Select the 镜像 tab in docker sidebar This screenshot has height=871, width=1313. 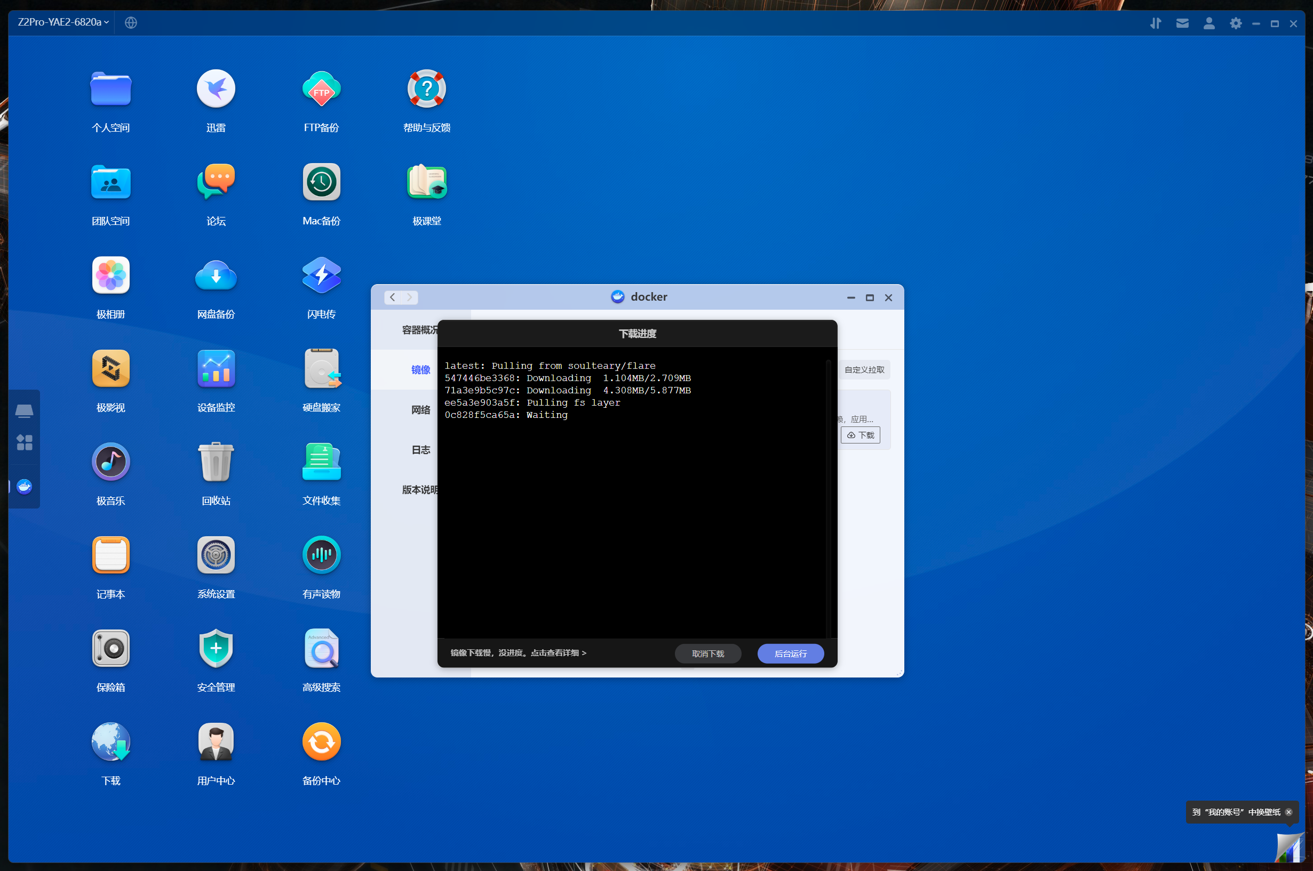pyautogui.click(x=420, y=370)
